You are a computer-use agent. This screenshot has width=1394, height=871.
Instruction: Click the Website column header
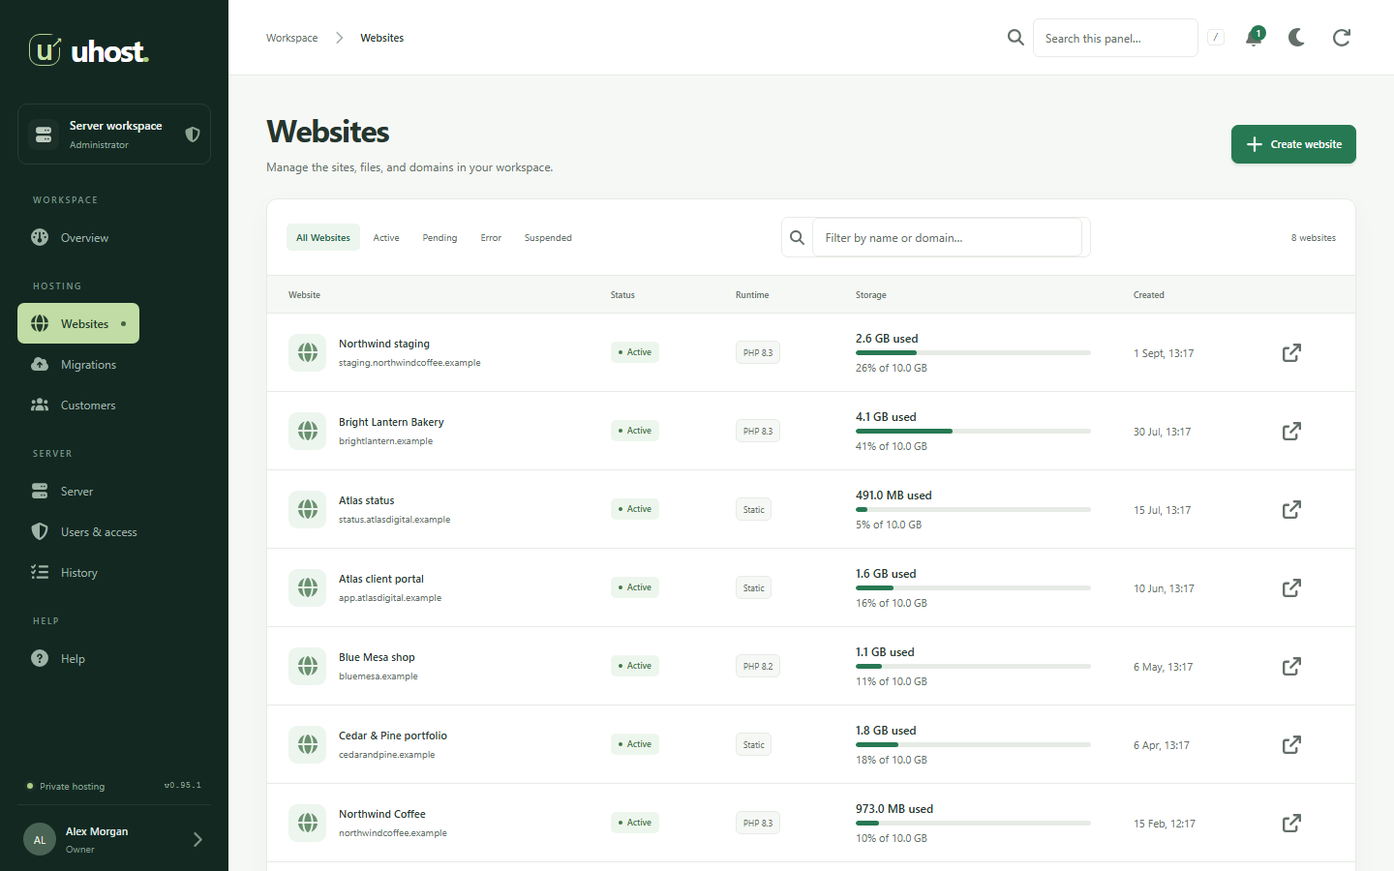click(x=304, y=295)
